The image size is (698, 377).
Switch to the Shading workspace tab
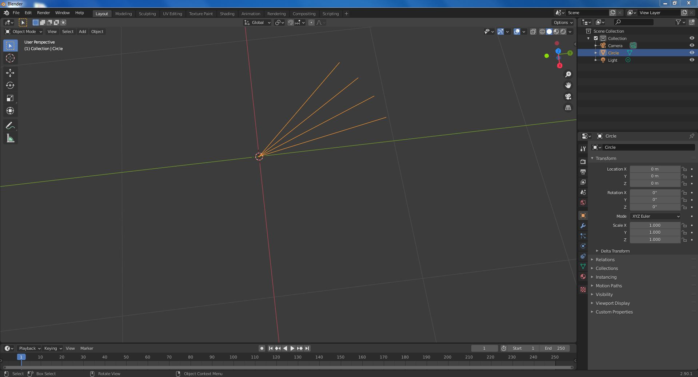point(227,14)
